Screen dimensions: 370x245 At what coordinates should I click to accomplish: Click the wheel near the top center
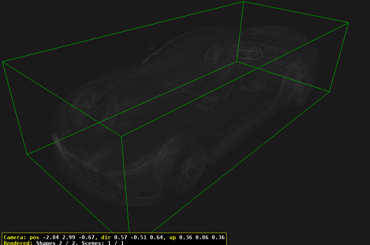tap(216, 57)
